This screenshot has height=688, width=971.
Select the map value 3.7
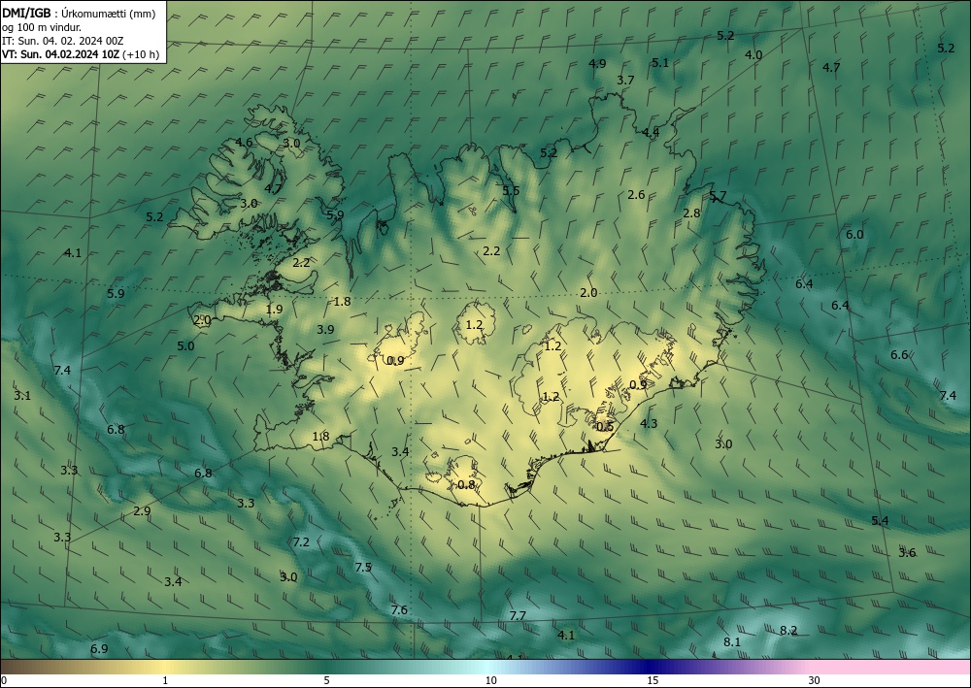click(x=625, y=80)
